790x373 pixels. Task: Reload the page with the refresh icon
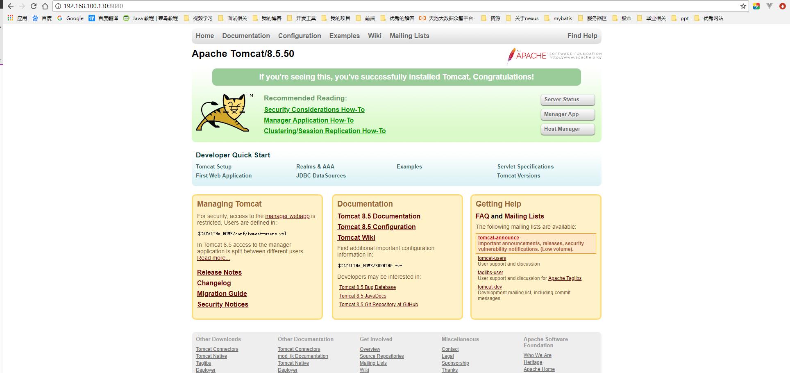coord(34,6)
